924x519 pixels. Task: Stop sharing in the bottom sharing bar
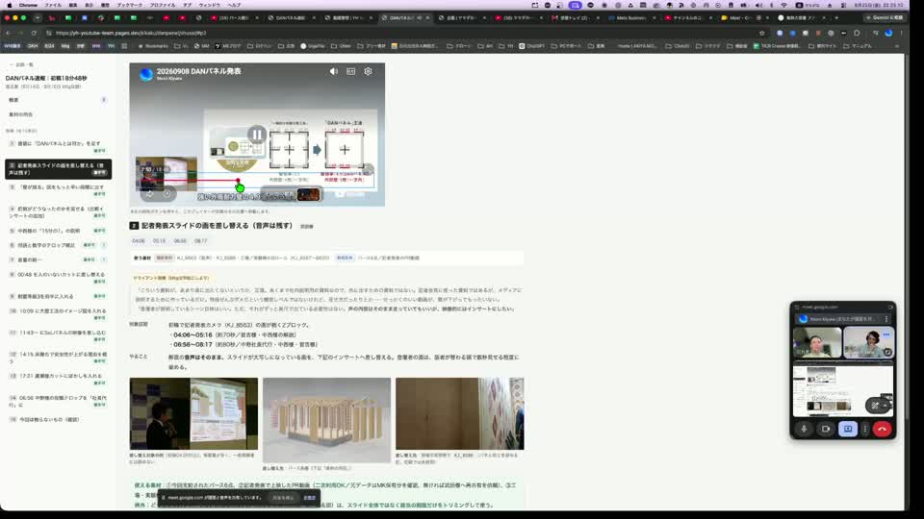click(283, 498)
